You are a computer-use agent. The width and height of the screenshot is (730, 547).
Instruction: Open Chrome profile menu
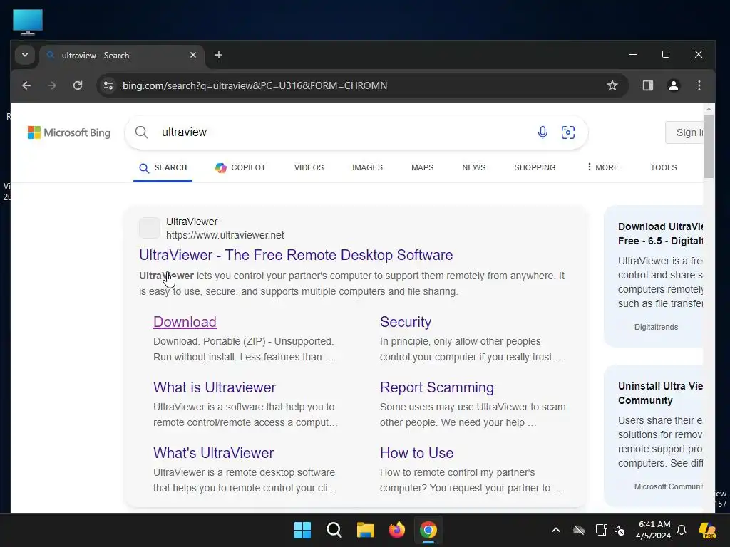[x=673, y=85]
